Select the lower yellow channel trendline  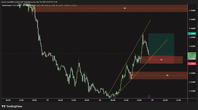(141, 69)
